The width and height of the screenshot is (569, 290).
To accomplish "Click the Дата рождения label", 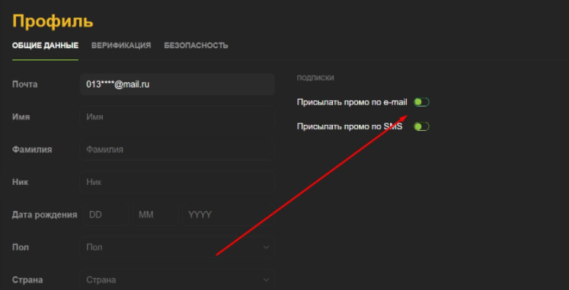I will tap(45, 215).
